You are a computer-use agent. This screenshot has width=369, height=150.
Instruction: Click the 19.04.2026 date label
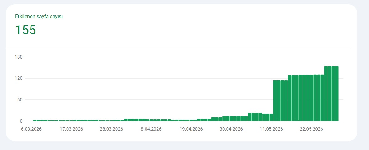(x=191, y=129)
